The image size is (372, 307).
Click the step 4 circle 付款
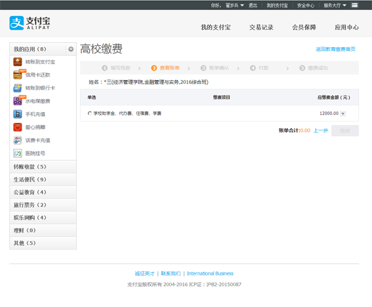pos(253,68)
